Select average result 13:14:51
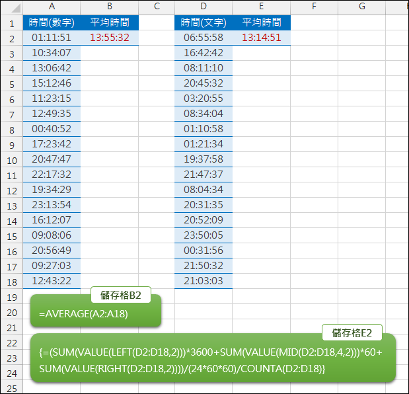 click(x=262, y=38)
